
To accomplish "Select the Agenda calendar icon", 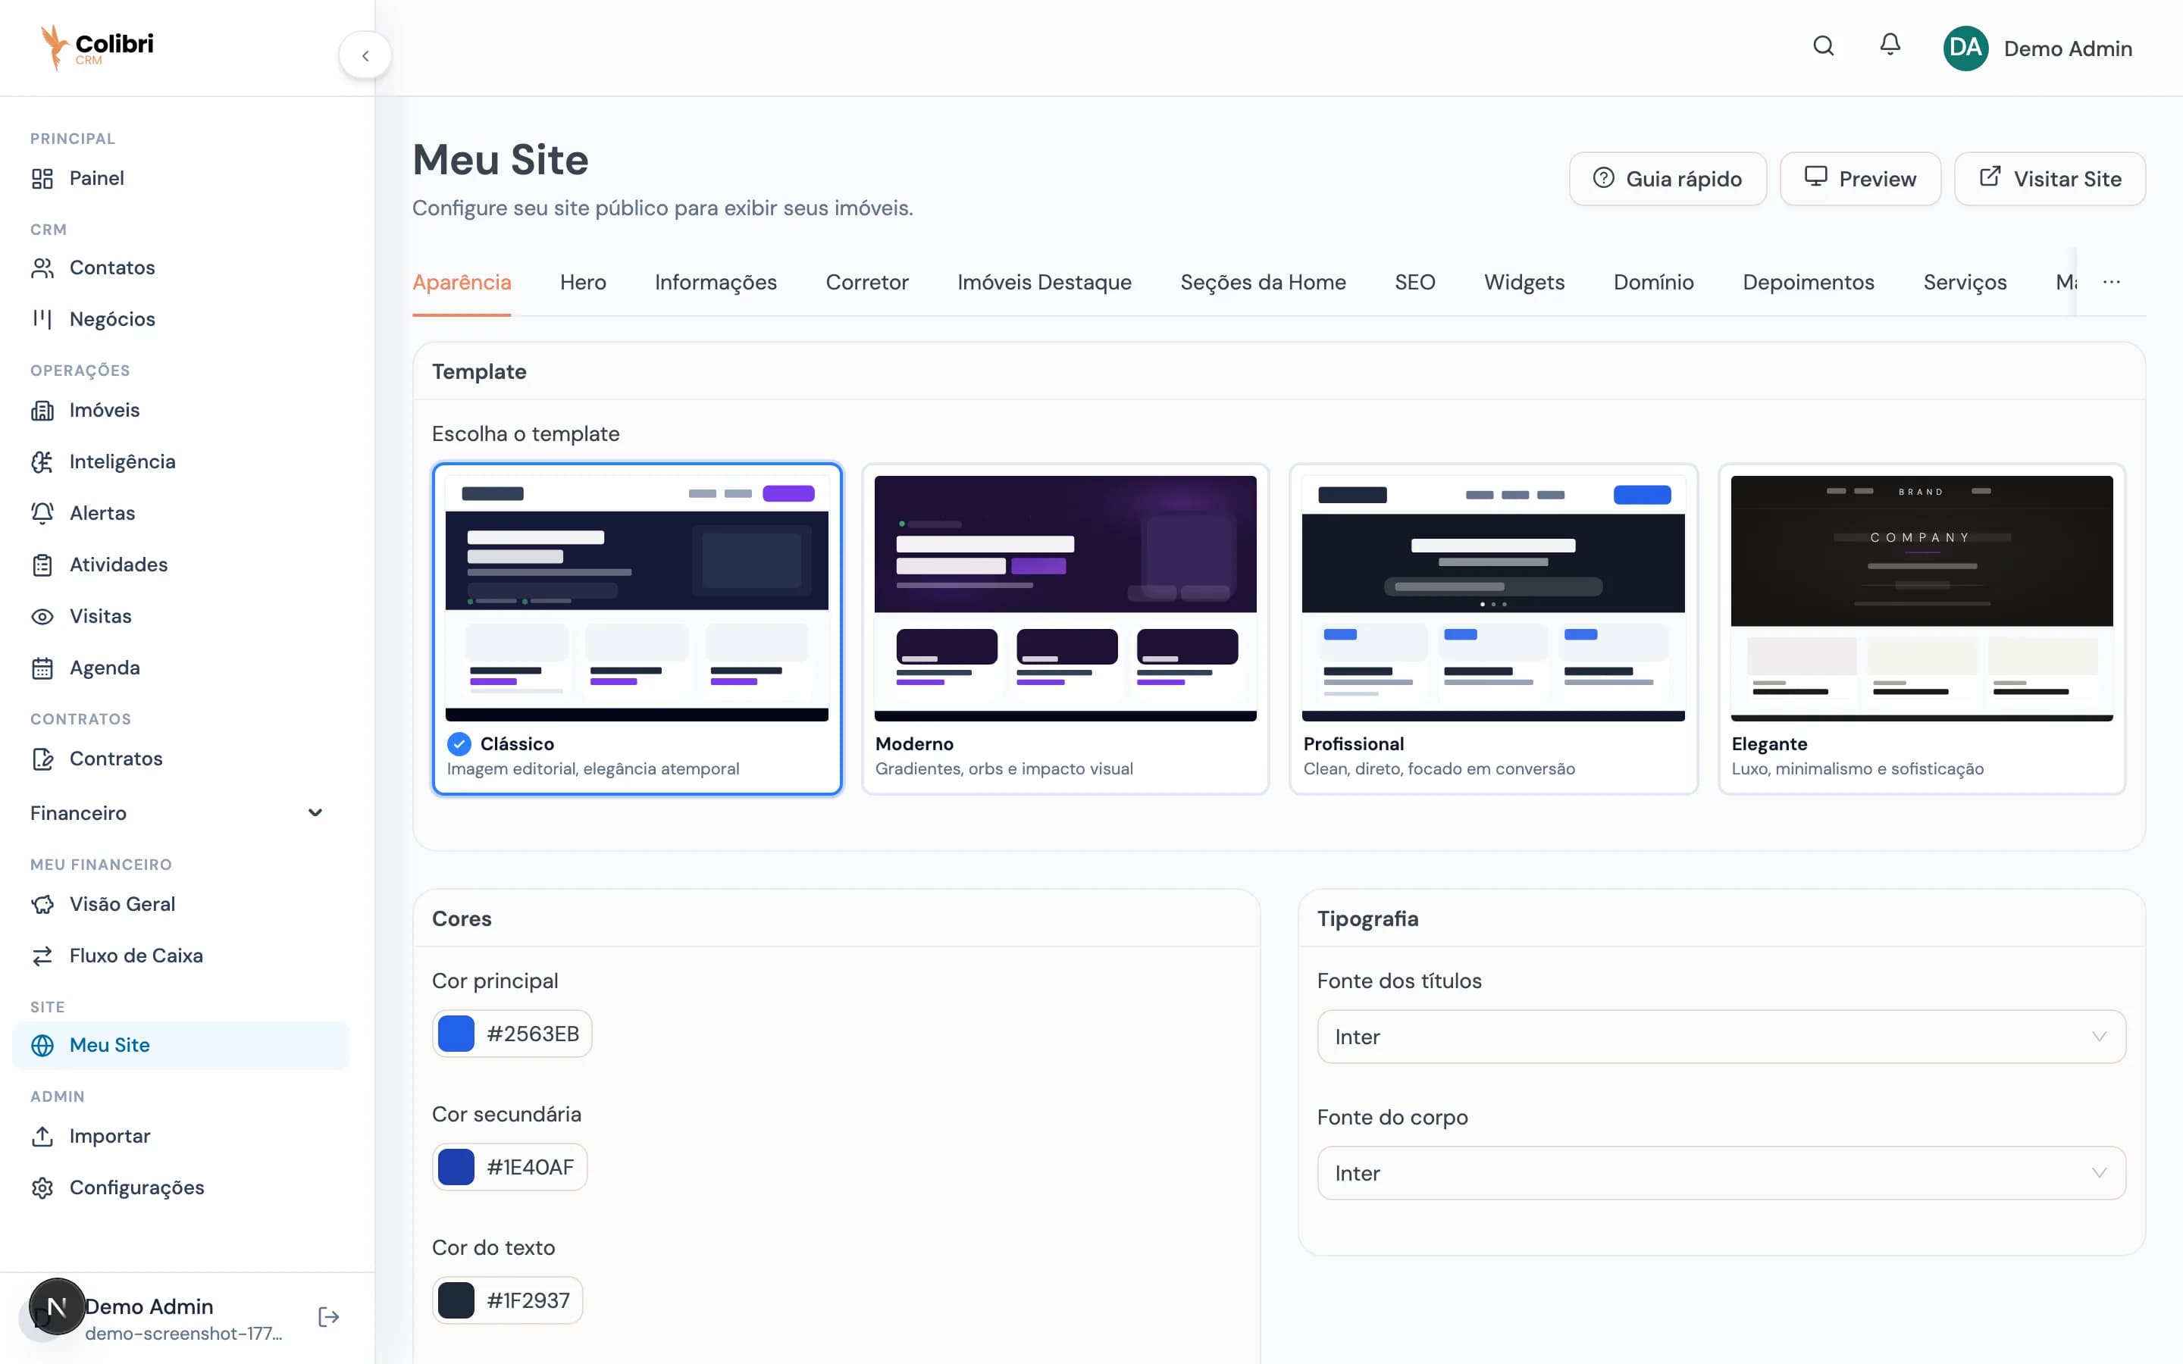I will (x=43, y=668).
